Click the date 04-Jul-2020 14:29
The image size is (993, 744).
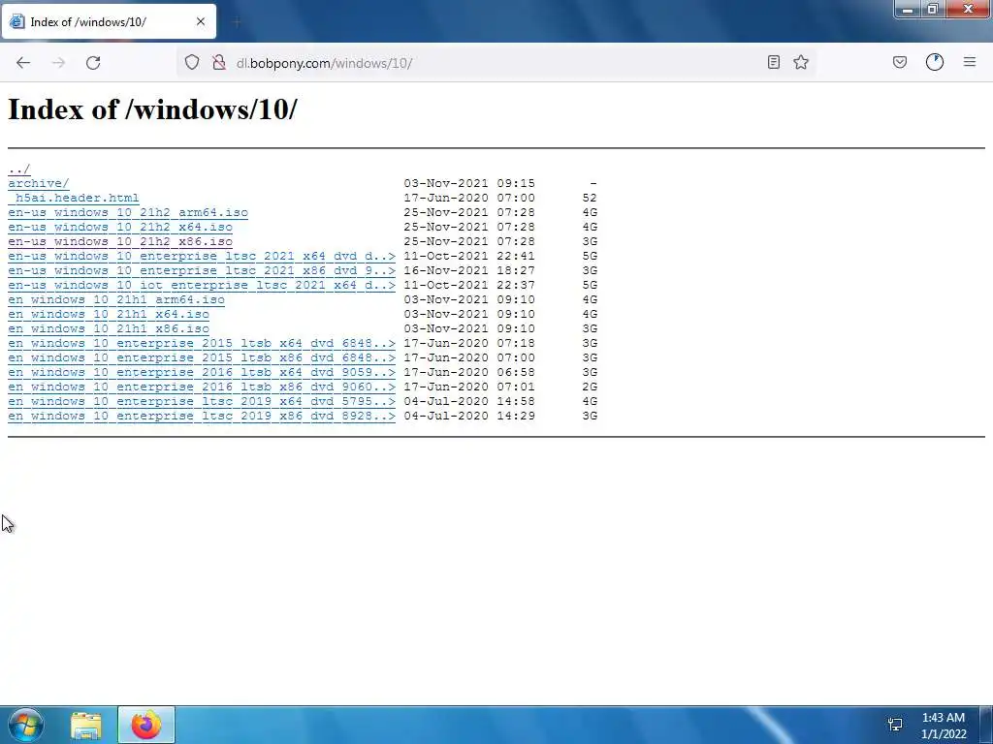tap(469, 417)
